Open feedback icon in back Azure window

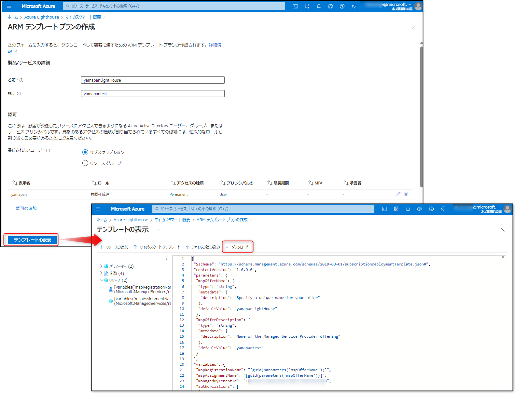[354, 6]
